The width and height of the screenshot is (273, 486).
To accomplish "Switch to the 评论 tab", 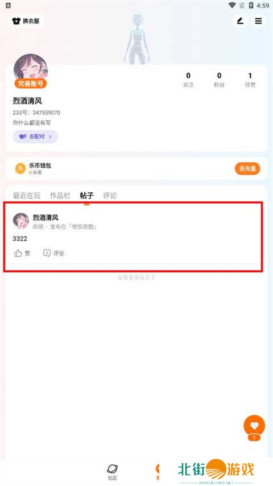I will (x=110, y=196).
